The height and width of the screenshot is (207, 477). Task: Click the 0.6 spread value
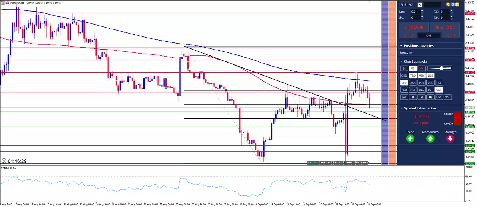click(429, 36)
